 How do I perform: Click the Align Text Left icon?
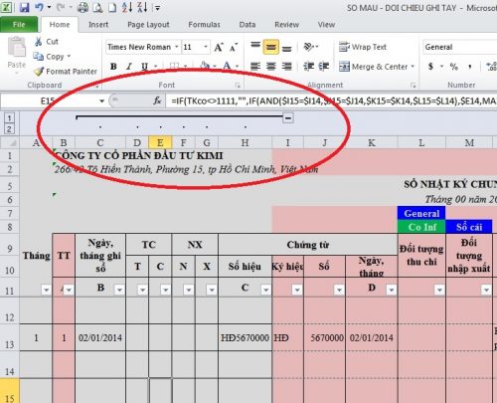click(255, 67)
